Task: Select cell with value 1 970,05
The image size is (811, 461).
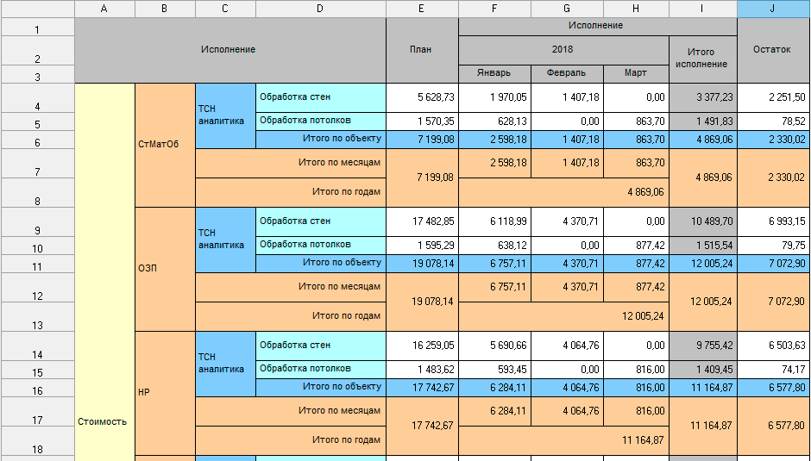Action: [494, 97]
